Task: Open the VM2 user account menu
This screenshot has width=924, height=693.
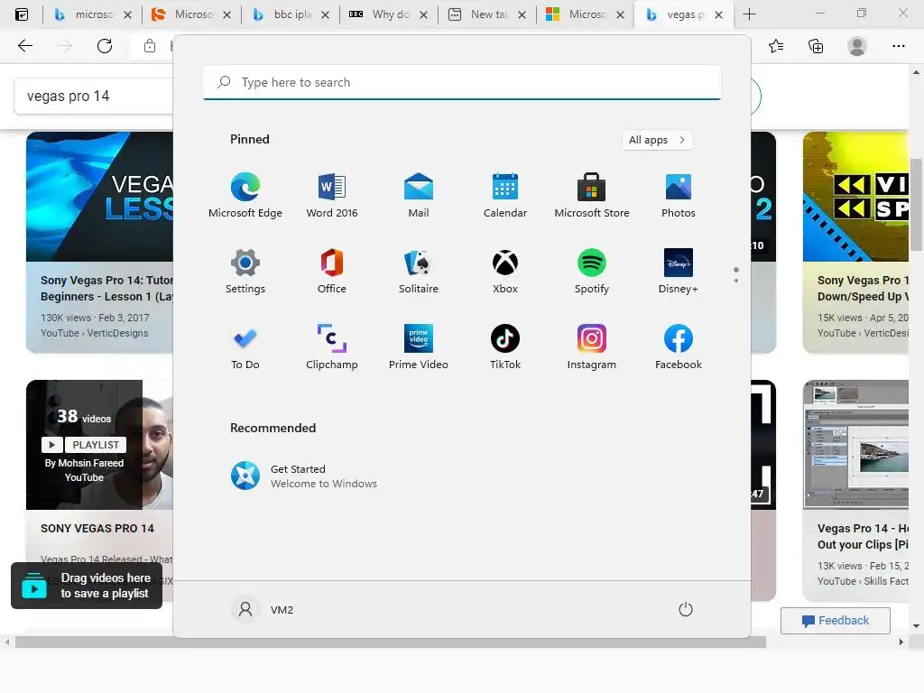Action: point(263,609)
